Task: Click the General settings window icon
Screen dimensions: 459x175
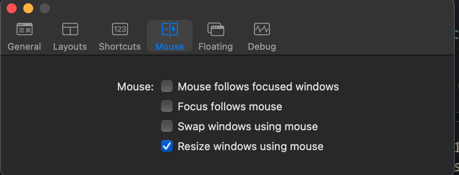Action: pos(24,29)
